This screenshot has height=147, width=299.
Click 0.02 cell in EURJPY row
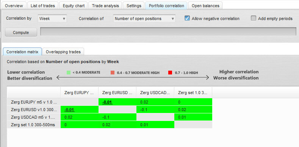155,102
